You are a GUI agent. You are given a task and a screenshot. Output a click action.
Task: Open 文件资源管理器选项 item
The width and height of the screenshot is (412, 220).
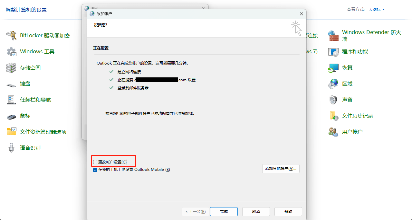click(x=43, y=132)
